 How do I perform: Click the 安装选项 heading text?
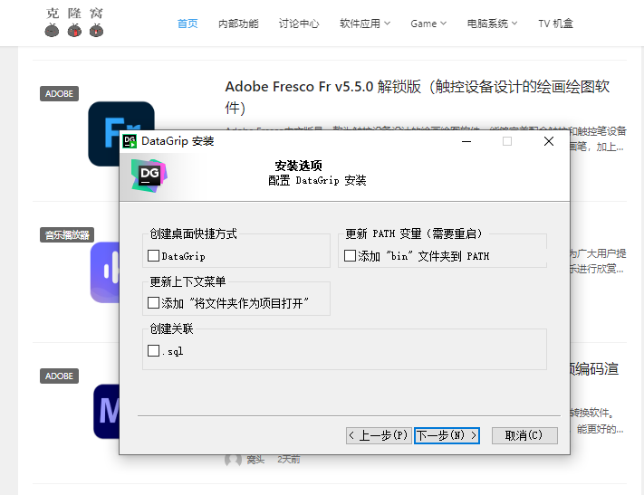pos(299,166)
